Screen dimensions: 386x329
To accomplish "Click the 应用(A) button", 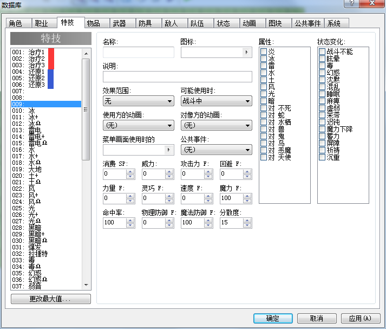I will (361, 318).
